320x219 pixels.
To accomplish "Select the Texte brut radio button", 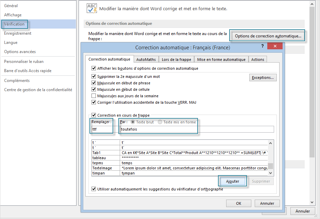I will click(x=133, y=122).
